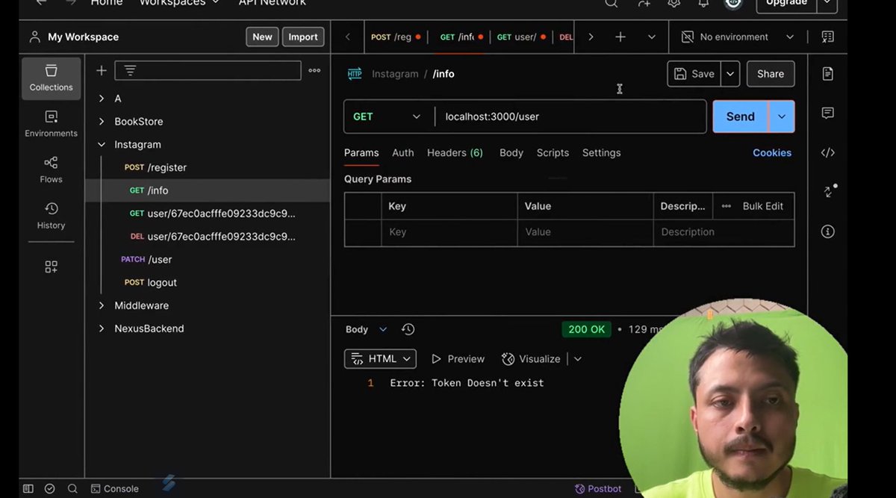Open collections three-dot options menu

coord(314,70)
